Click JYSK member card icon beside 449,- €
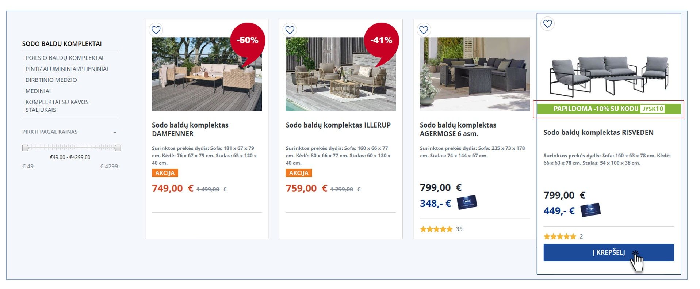Image resolution: width=700 pixels, height=289 pixels. 590,209
